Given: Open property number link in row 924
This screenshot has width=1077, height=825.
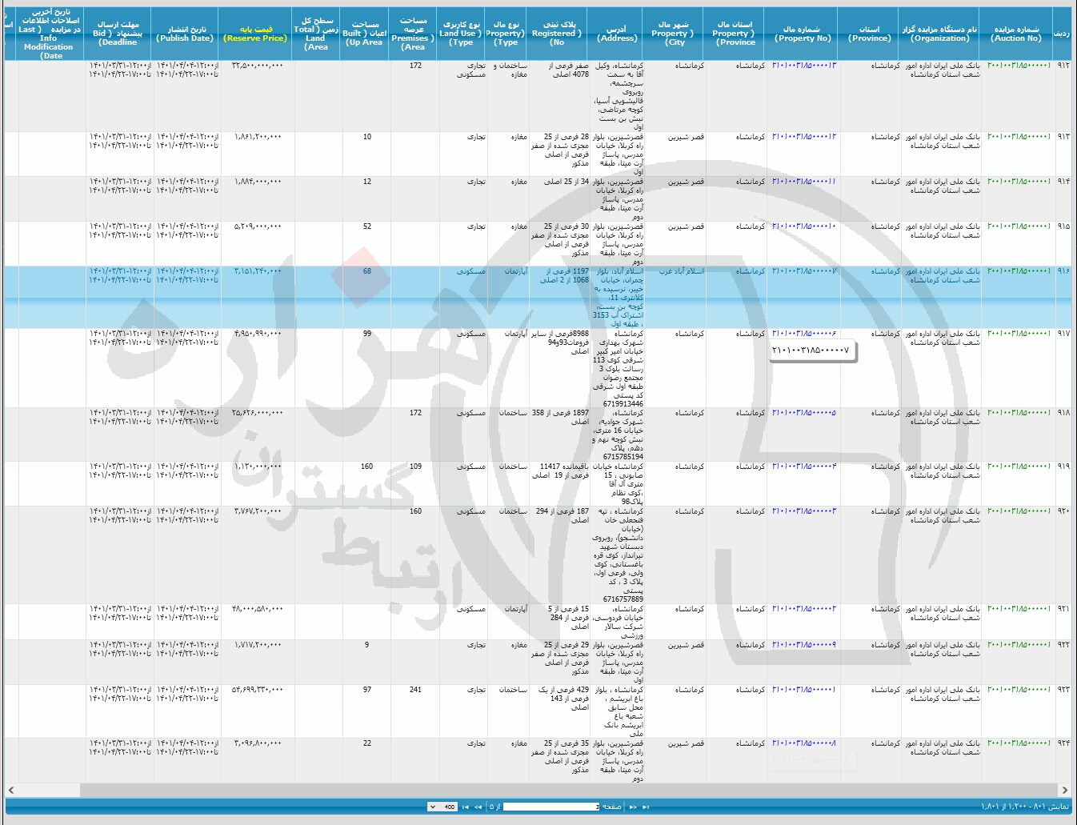Looking at the screenshot, I should coord(803,743).
